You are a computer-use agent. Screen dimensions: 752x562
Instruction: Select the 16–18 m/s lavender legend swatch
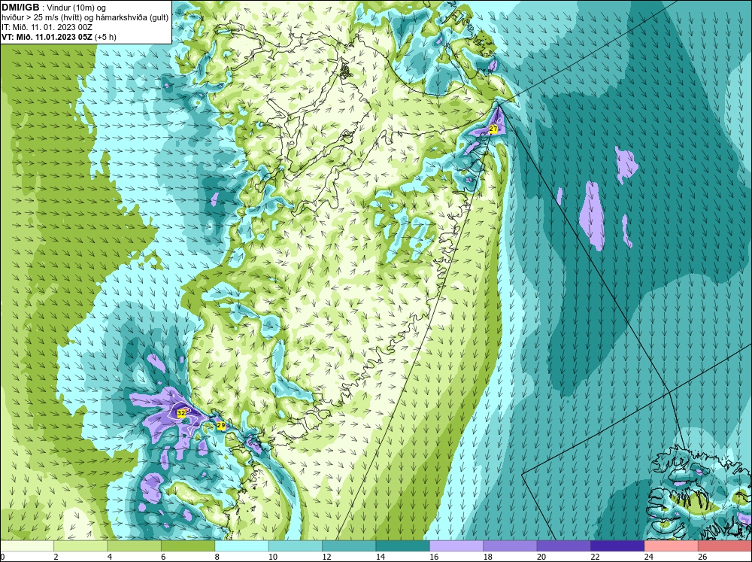coord(456,546)
